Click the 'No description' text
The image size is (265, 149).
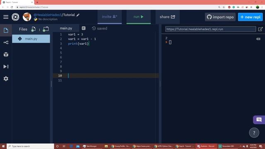(x=48, y=19)
